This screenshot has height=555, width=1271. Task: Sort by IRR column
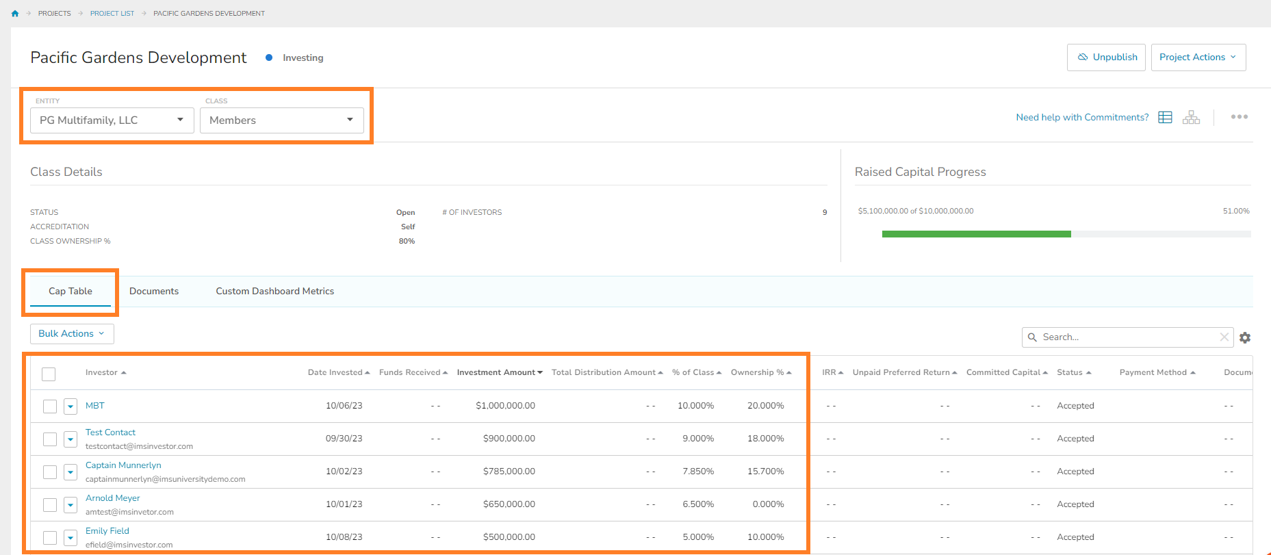(x=833, y=372)
